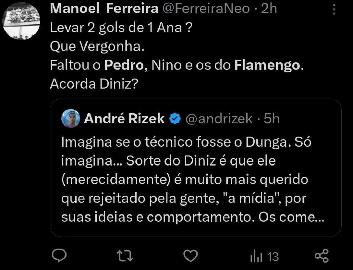
Task: Open the quoted André Rizek tweet
Action: click(193, 166)
